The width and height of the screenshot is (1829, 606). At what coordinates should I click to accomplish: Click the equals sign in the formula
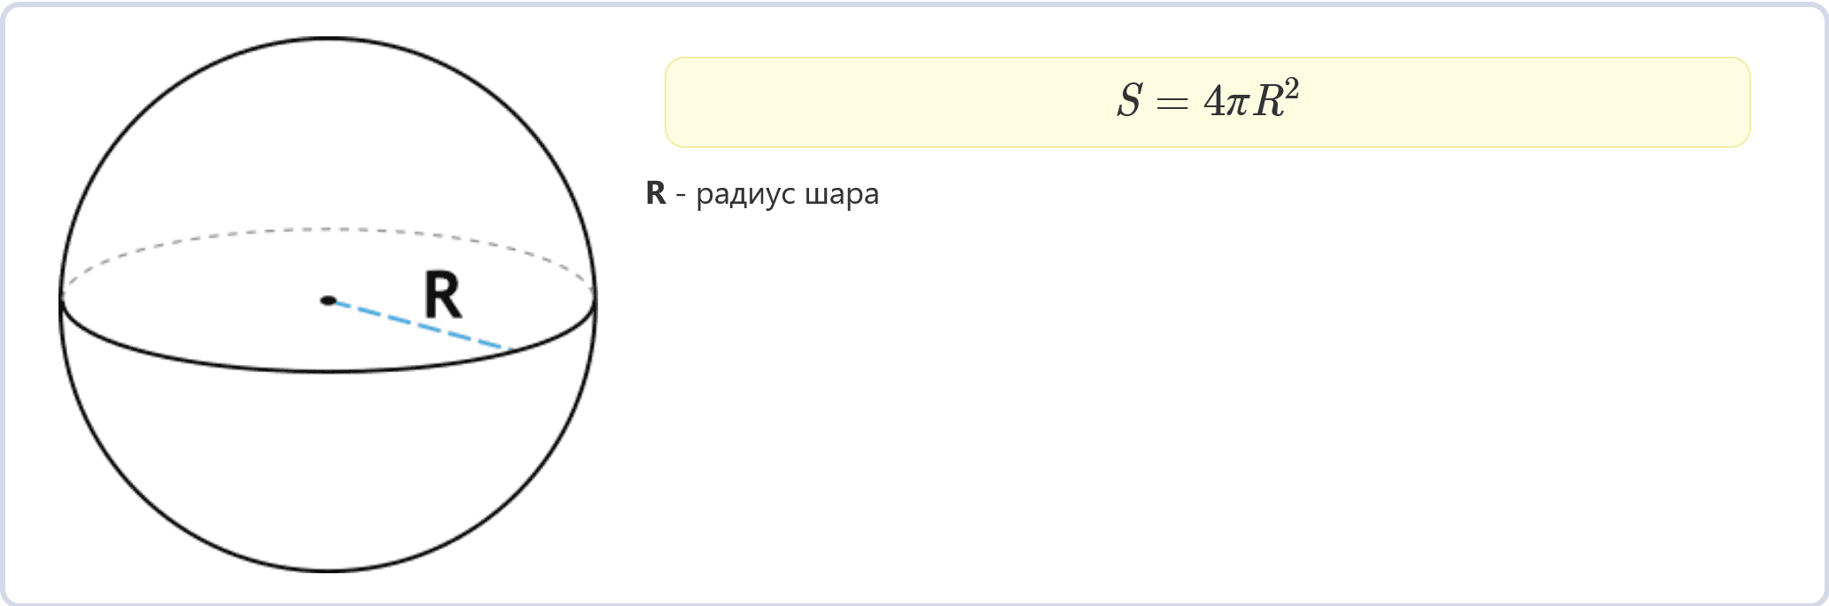tap(1171, 104)
